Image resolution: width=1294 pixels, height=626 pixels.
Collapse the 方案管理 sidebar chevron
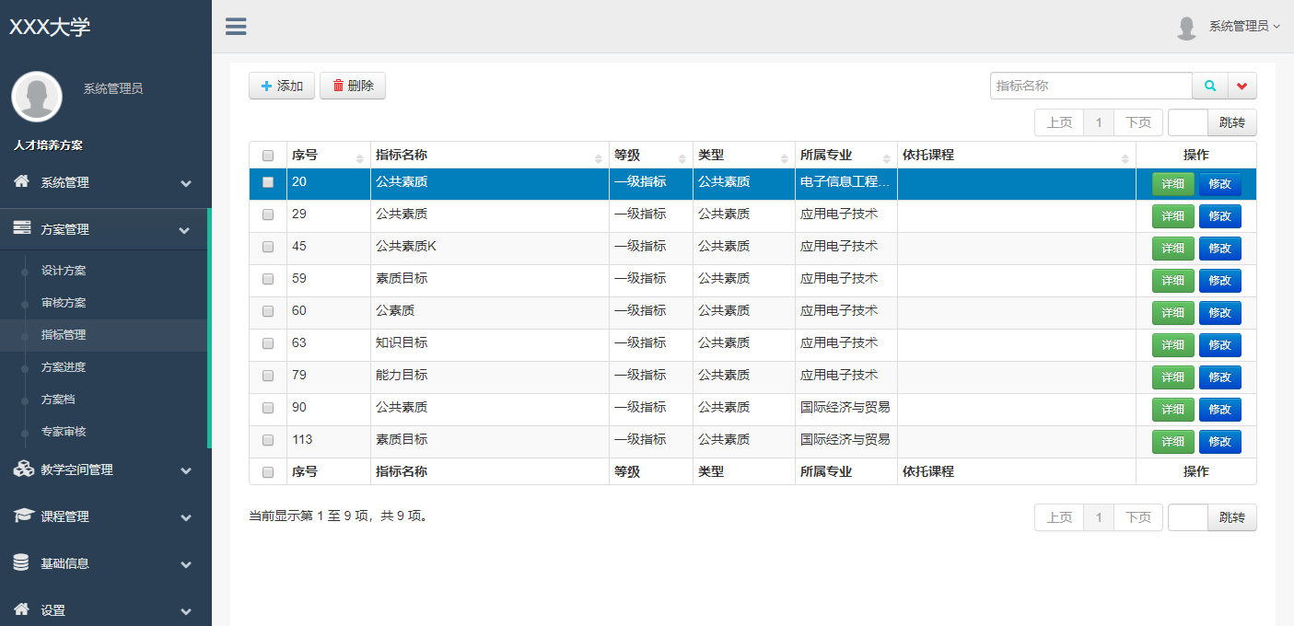point(186,230)
